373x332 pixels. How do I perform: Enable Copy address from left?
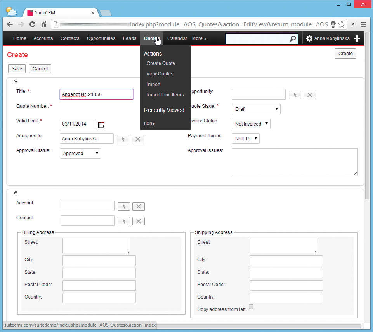point(251,307)
